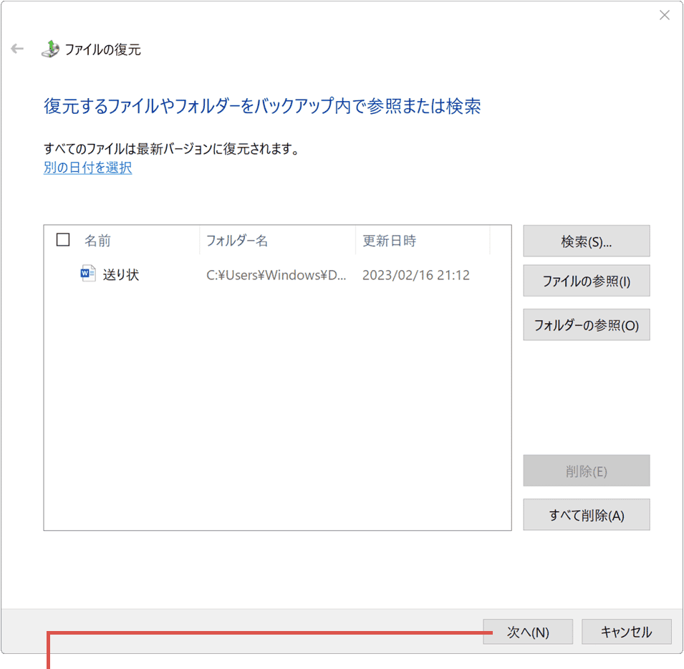Click the すべて削除(A) delete all button

click(586, 514)
